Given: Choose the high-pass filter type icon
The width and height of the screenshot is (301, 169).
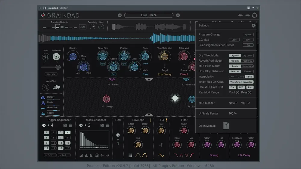Looking at the screenshot, I should pyautogui.click(x=192, y=155).
